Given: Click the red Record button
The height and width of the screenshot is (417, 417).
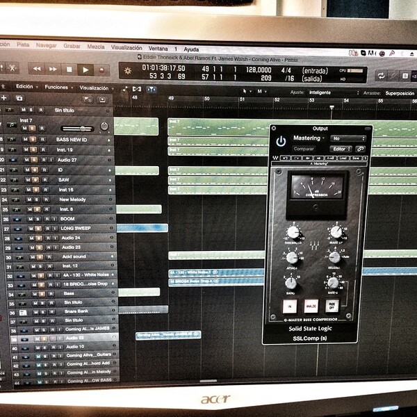Looking at the screenshot, I should 101,70.
